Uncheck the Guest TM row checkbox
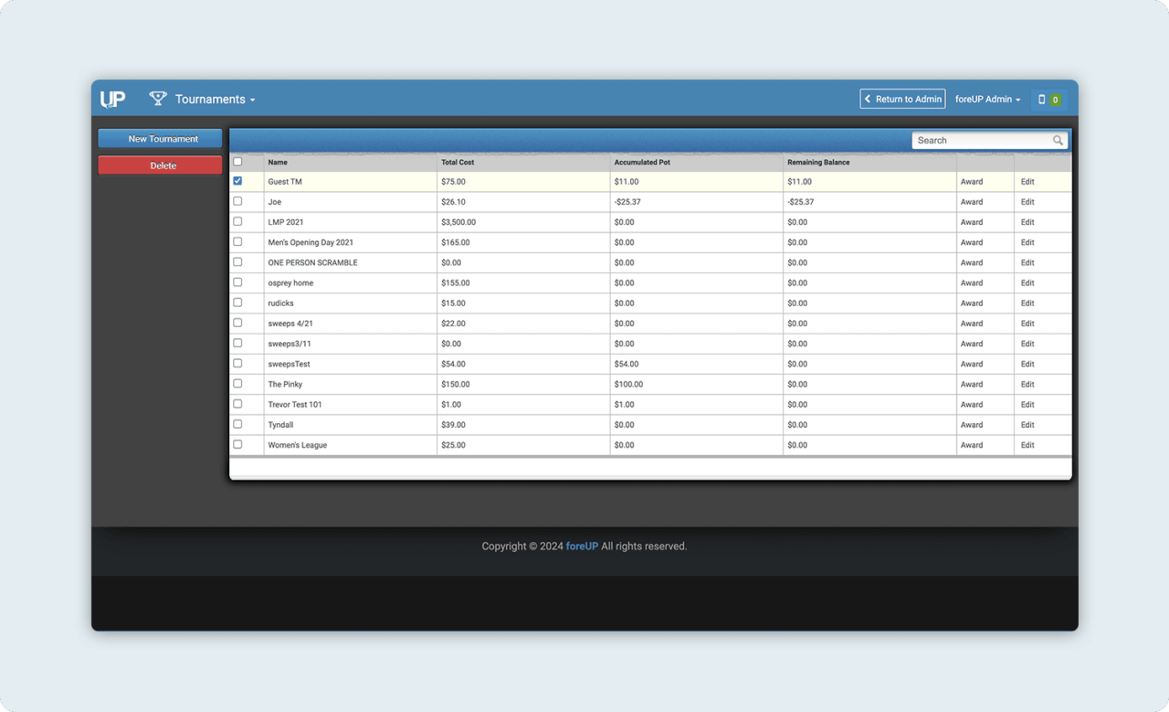 (x=237, y=181)
